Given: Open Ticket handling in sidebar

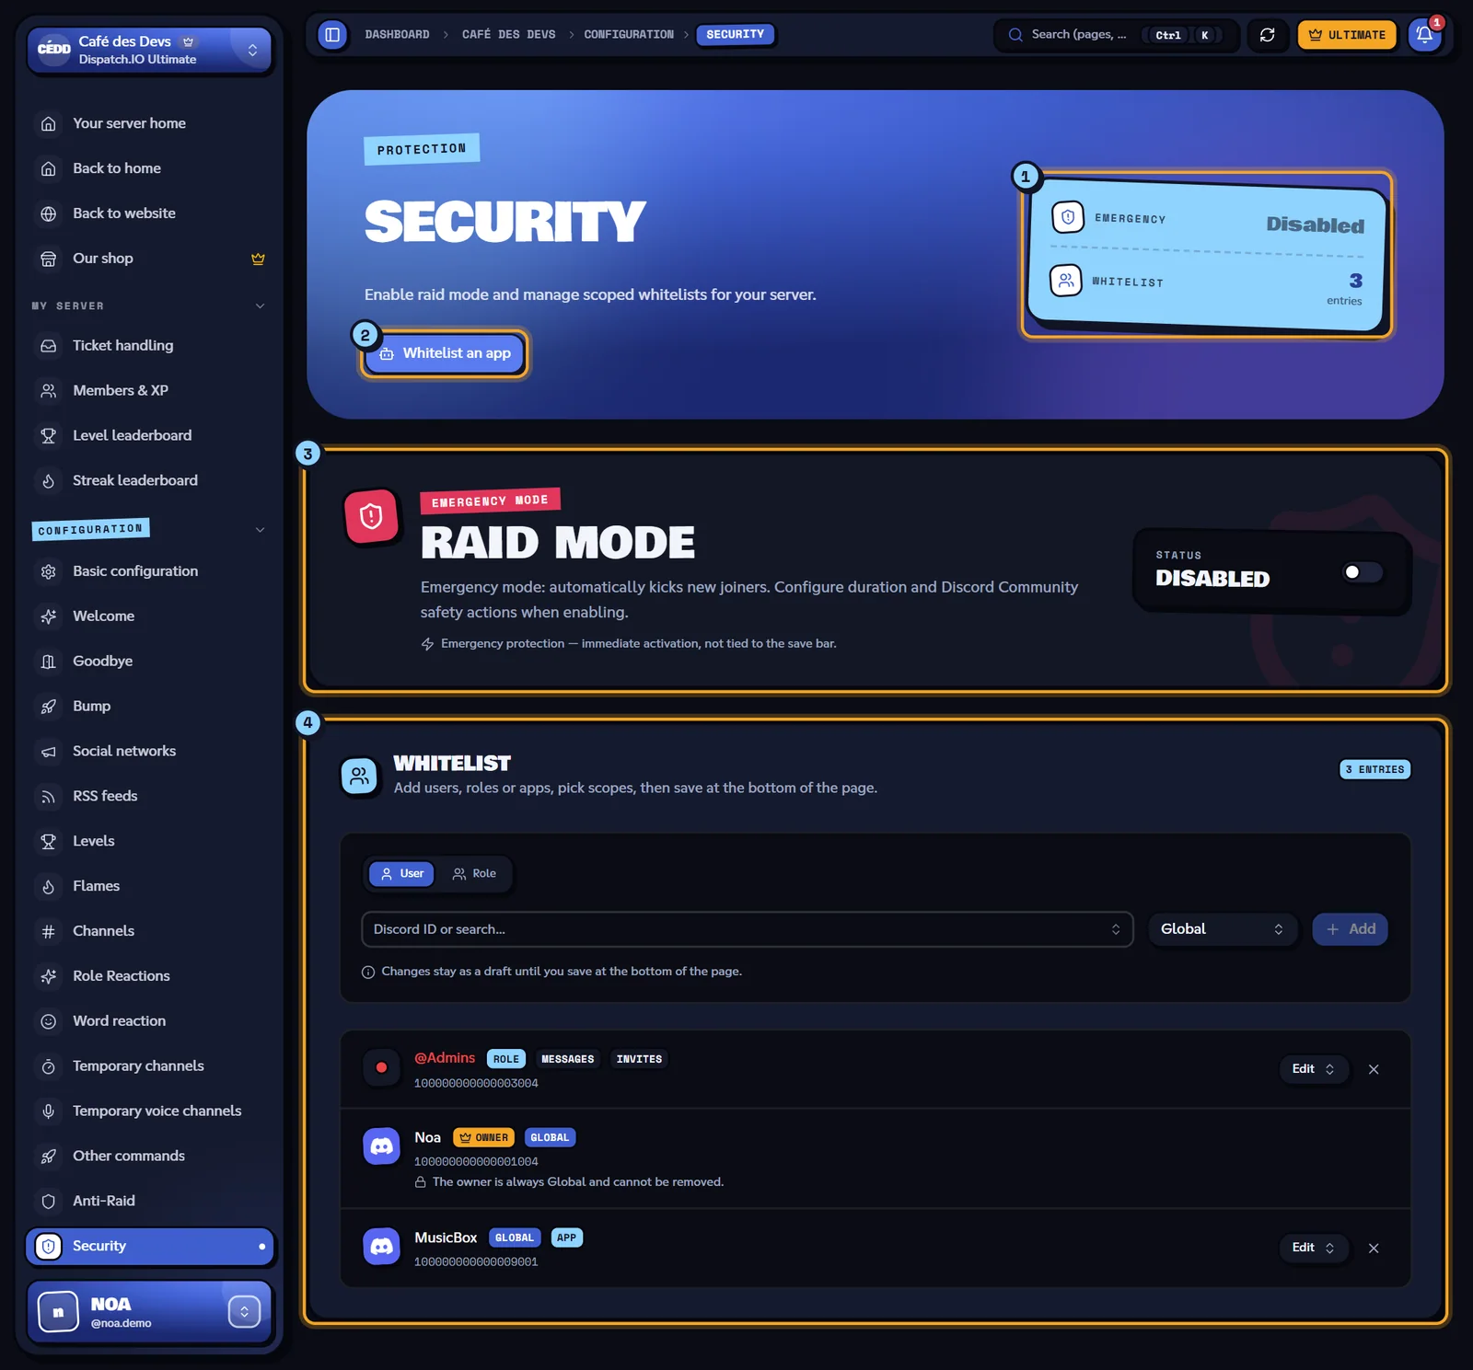Looking at the screenshot, I should click(150, 346).
